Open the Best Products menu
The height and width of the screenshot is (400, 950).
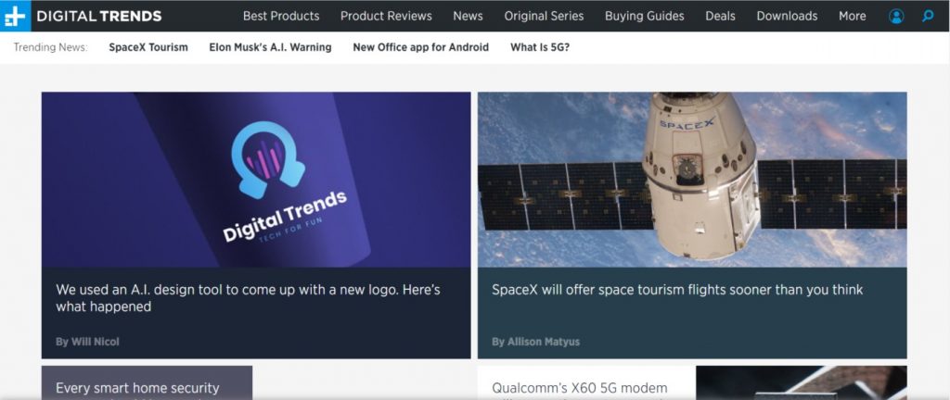281,17
